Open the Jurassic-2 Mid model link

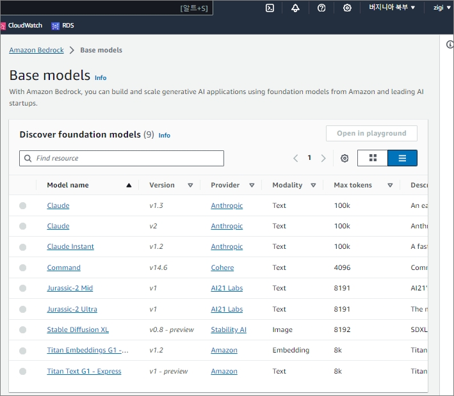[70, 289]
